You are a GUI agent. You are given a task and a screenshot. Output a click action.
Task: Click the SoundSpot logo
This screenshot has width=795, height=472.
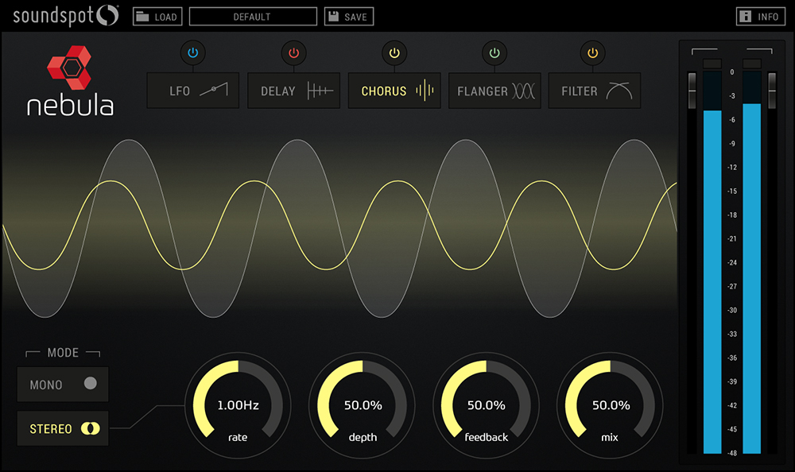pyautogui.click(x=66, y=16)
